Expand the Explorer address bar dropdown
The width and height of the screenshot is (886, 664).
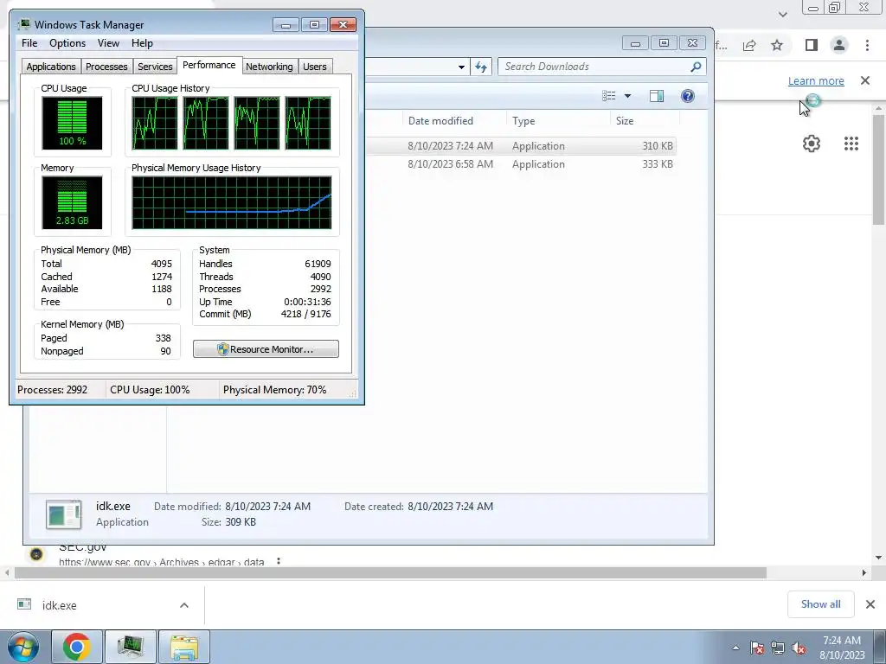(461, 67)
